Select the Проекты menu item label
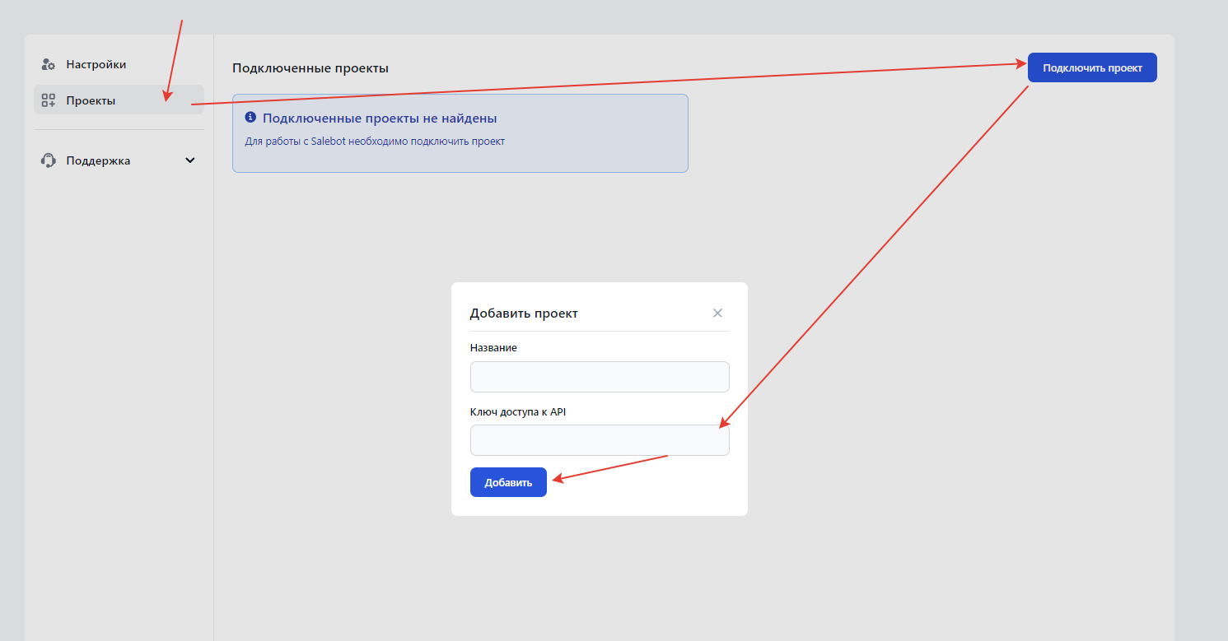Screen dimensions: 1228x641 [x=91, y=100]
